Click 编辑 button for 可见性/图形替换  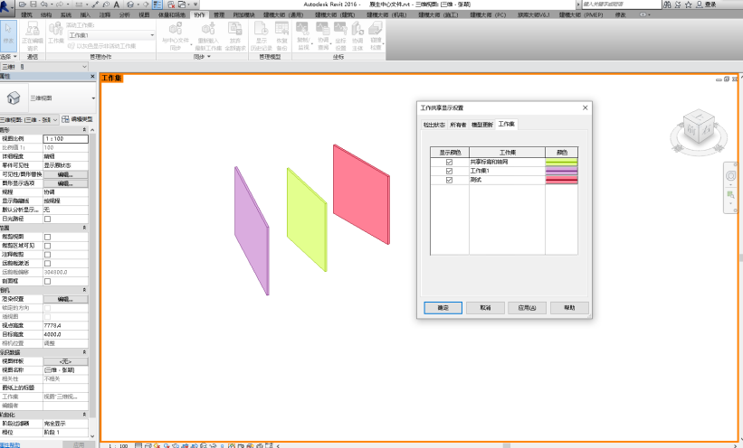point(65,174)
